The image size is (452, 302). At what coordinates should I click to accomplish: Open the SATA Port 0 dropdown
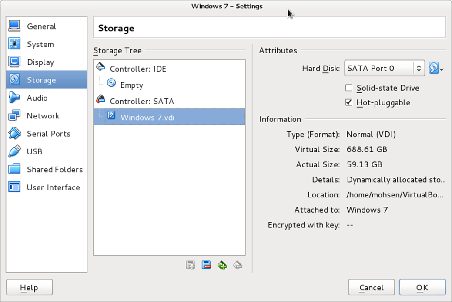384,68
